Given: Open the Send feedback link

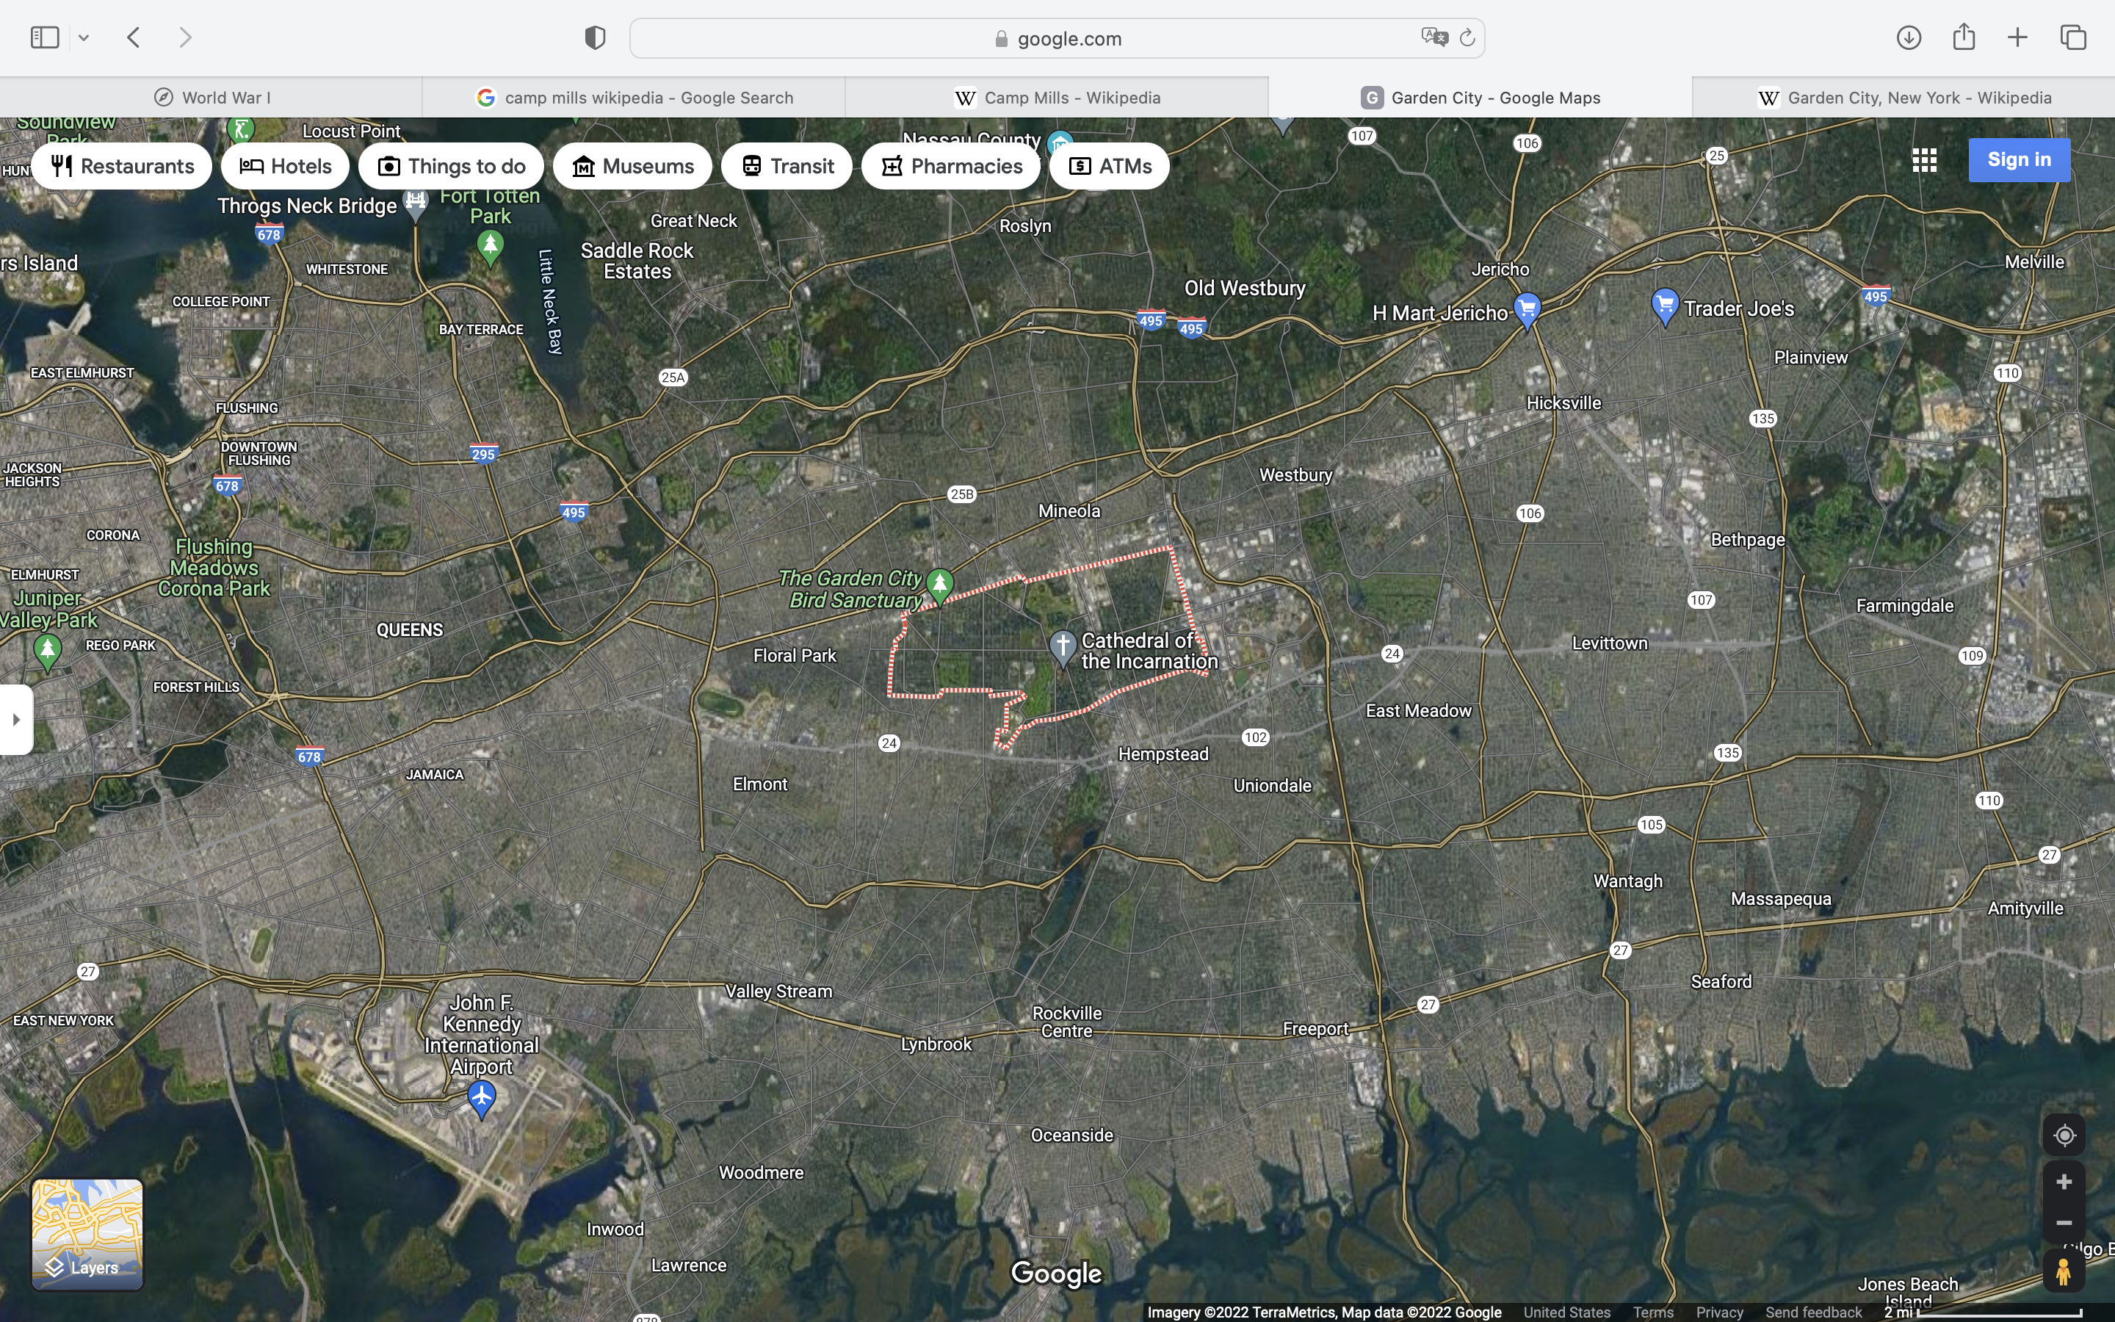Looking at the screenshot, I should coord(1812,1312).
